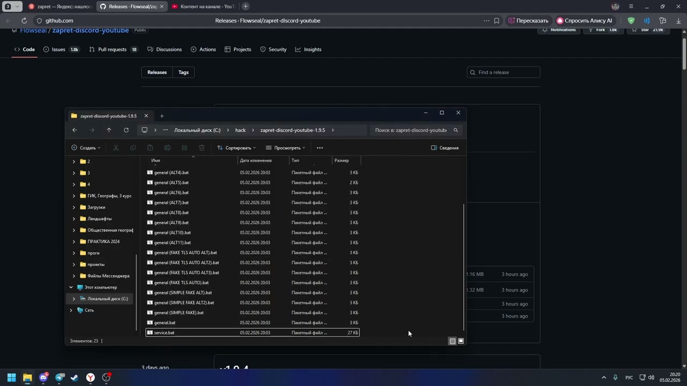The width and height of the screenshot is (687, 386).
Task: Click the Explorer file list vertical scrollbar
Action: [464, 267]
